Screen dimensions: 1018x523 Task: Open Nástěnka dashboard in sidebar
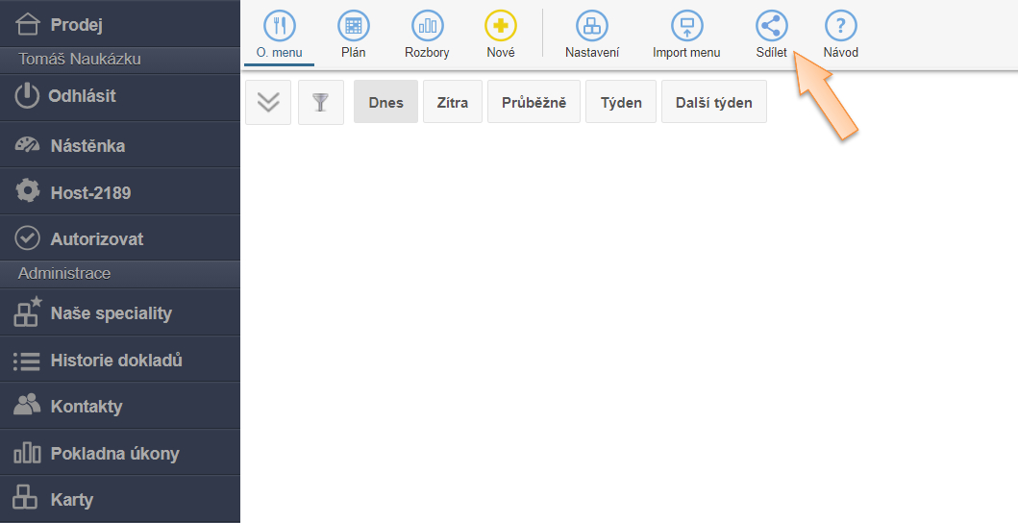click(x=87, y=146)
